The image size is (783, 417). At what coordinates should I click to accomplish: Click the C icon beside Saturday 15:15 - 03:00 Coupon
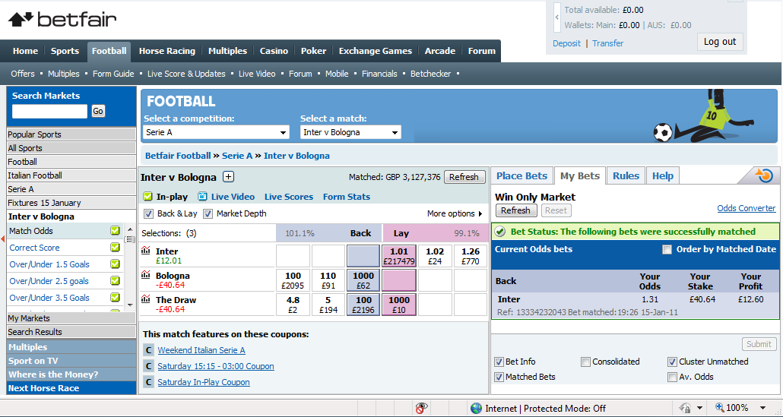tap(148, 366)
